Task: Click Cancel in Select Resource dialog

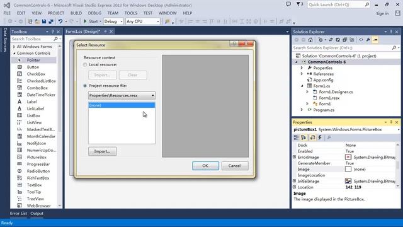Action: [x=235, y=166]
